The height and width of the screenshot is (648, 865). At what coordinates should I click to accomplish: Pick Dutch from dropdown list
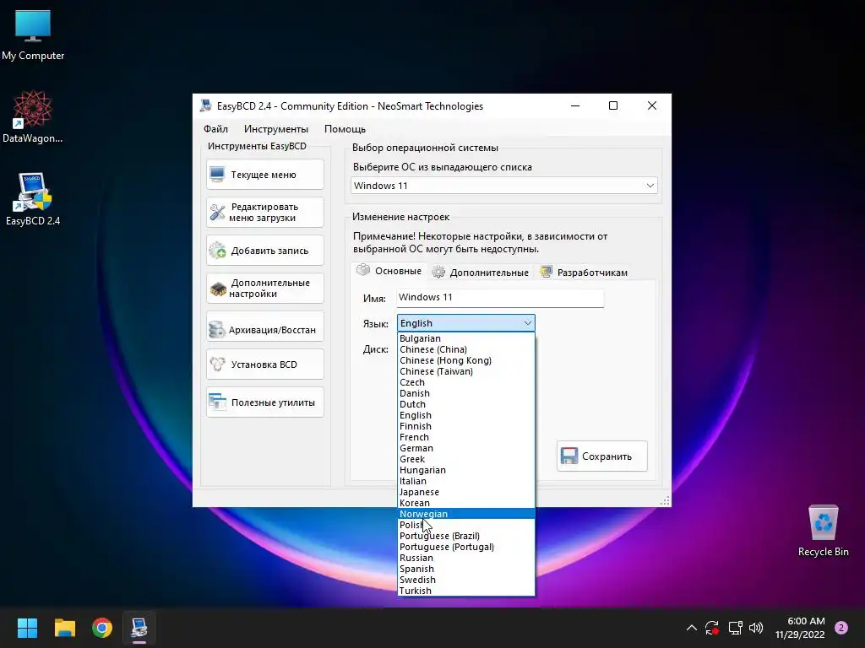click(x=466, y=404)
